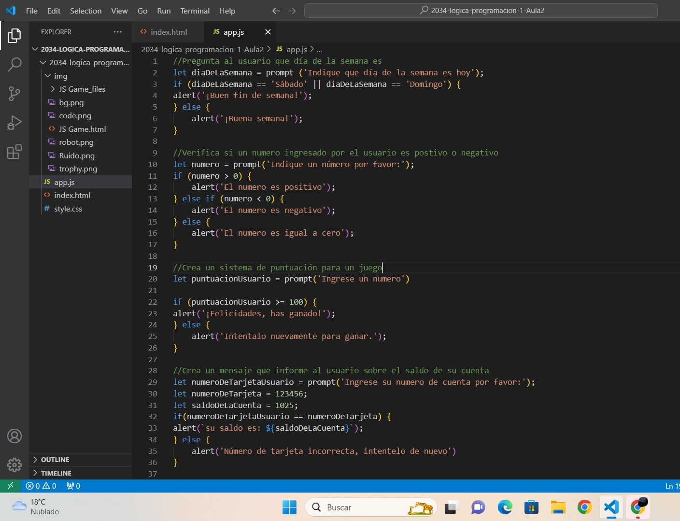Open the Accounts menu icon
This screenshot has width=680, height=521.
[14, 436]
